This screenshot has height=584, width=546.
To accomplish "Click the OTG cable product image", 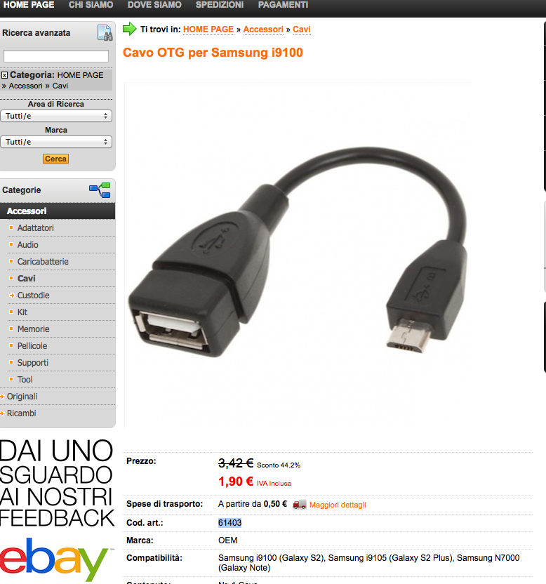I will tap(297, 255).
